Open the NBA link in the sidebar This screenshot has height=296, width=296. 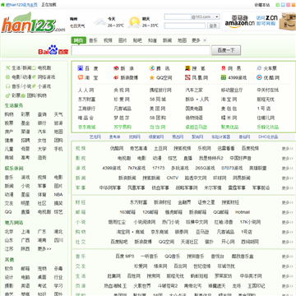pos(58,195)
